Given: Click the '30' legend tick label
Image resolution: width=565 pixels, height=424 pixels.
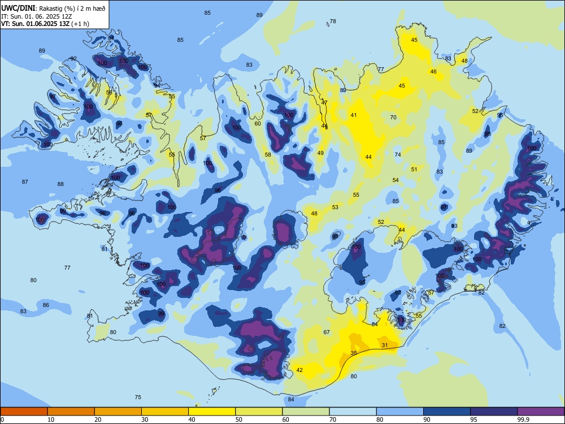Looking at the screenshot, I should pyautogui.click(x=145, y=419).
